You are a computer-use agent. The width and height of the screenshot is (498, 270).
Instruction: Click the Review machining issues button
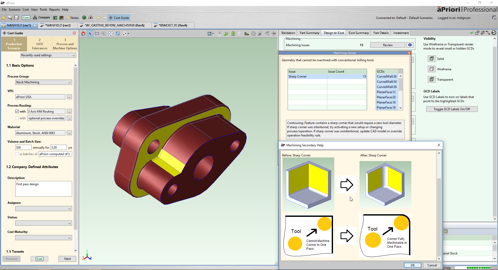point(388,45)
